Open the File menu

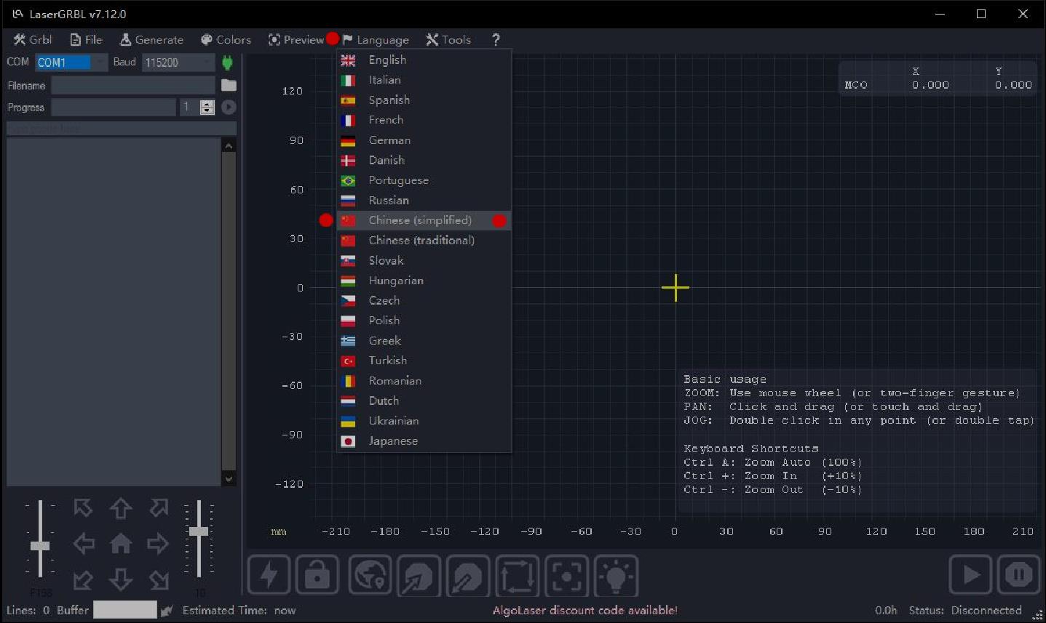(86, 40)
